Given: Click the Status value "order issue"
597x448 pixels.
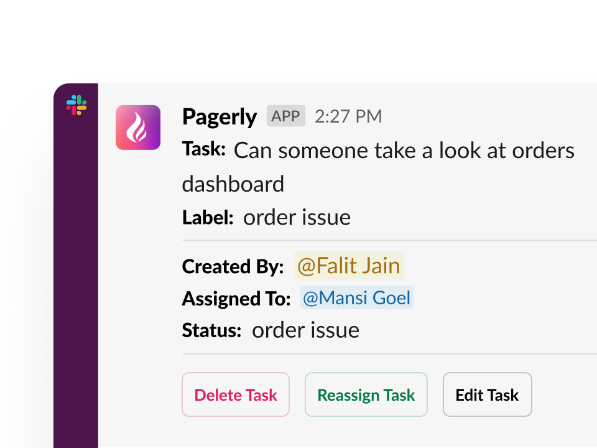Looking at the screenshot, I should tap(305, 330).
